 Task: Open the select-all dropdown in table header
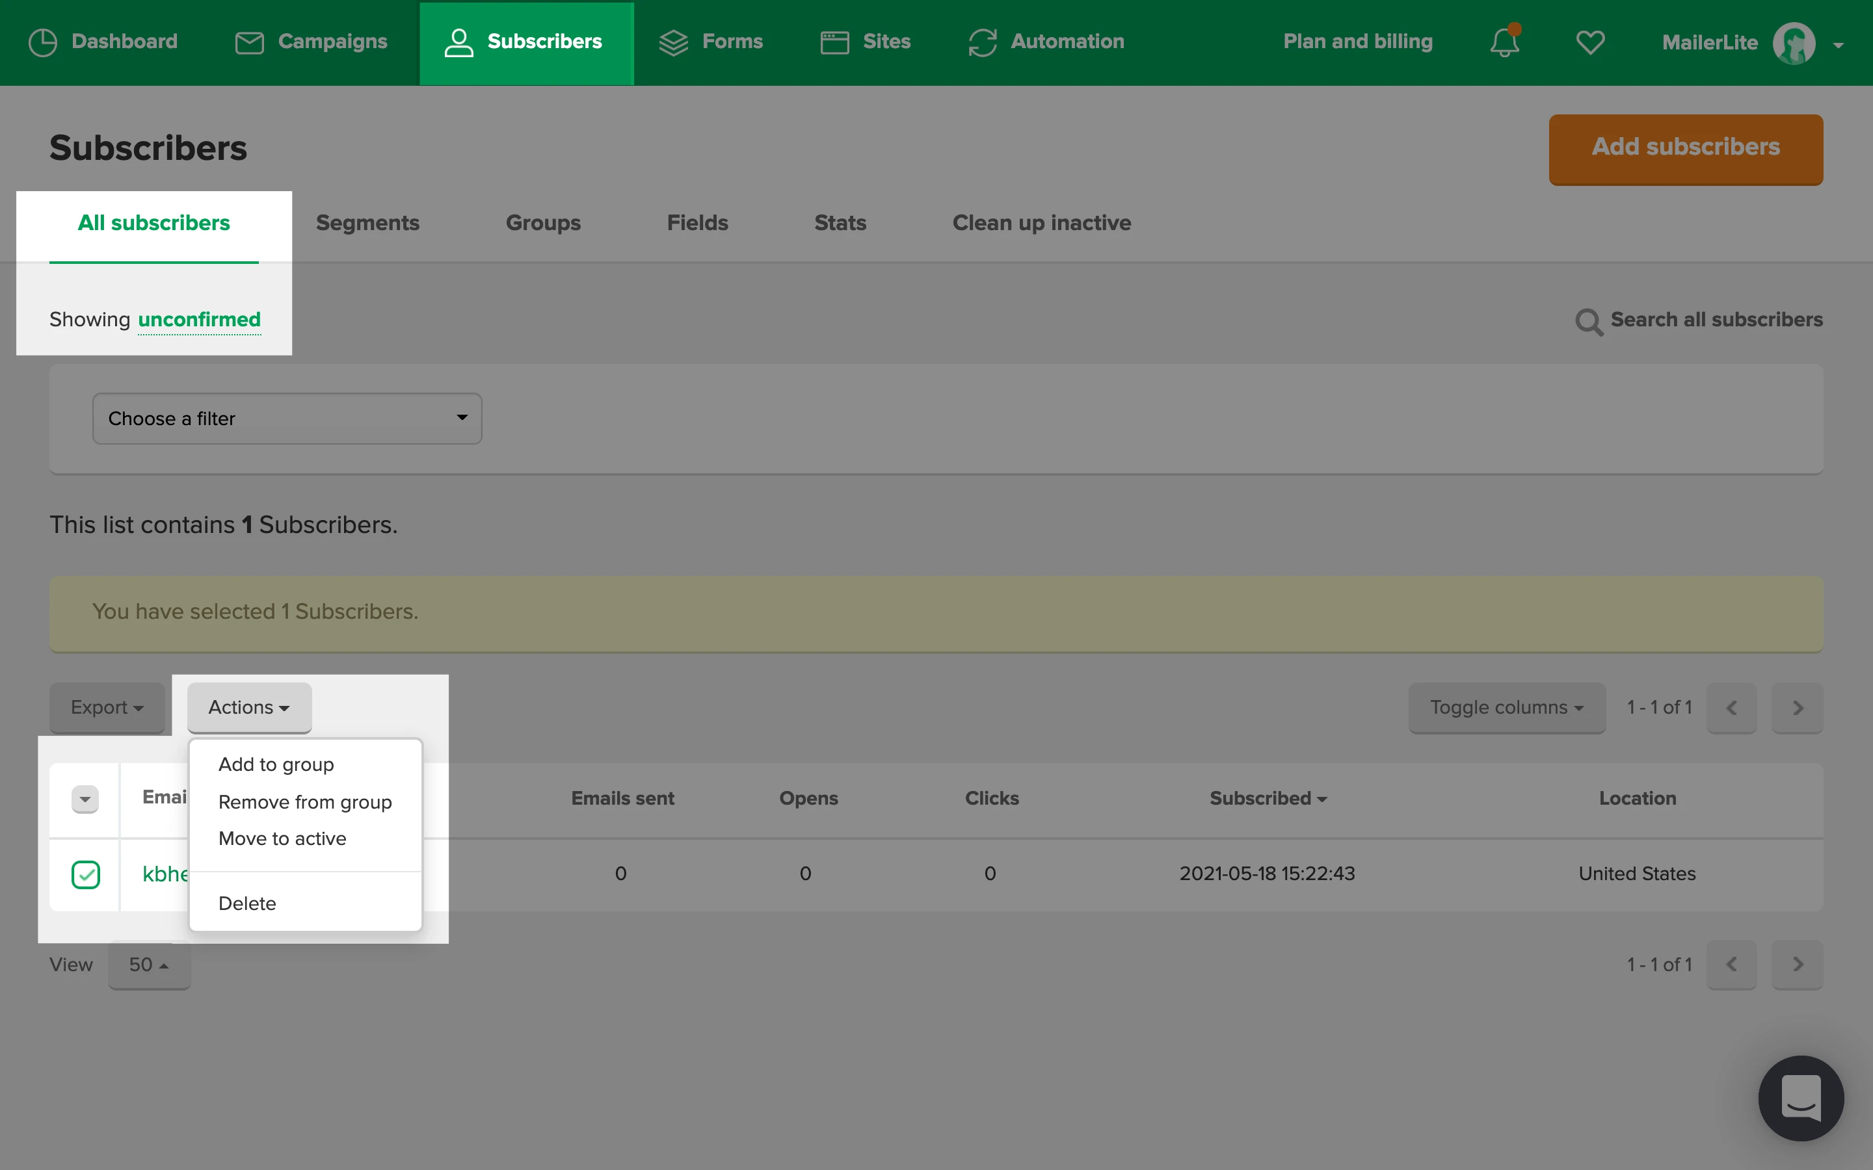[85, 799]
